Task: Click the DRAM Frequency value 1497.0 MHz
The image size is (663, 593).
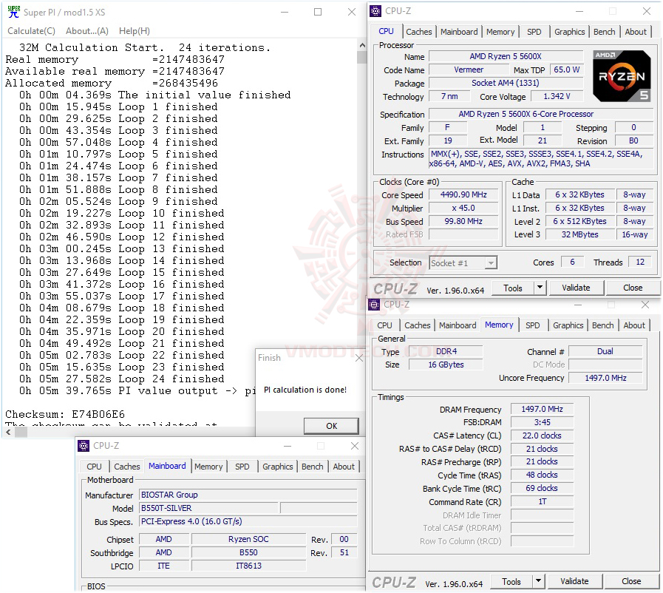Action: [x=542, y=409]
